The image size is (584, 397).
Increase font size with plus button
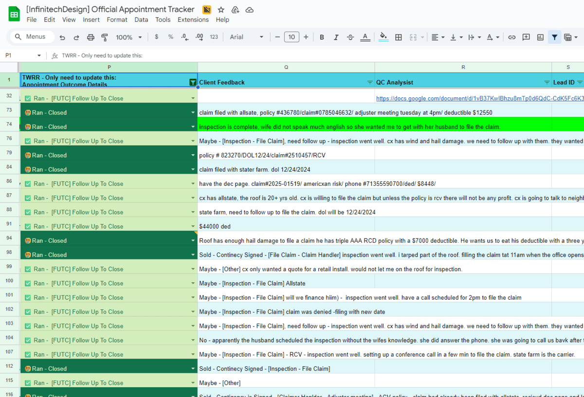pos(306,37)
